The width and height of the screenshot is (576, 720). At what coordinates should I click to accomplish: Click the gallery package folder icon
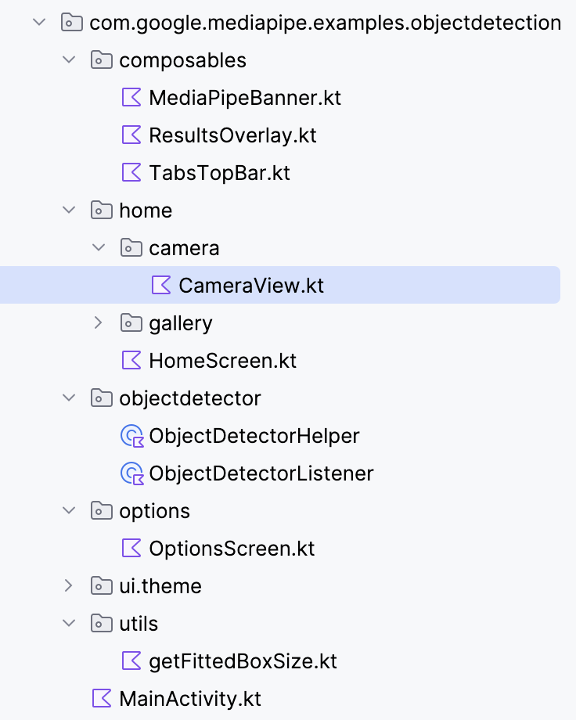click(x=131, y=322)
